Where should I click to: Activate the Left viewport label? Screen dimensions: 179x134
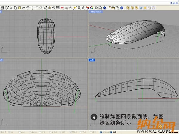pos(92,60)
